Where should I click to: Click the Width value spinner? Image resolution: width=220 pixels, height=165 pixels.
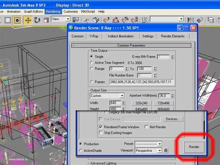tap(123, 103)
